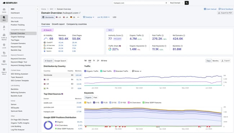Viewport: 234px width, 133px height.
Task: Open the Local sidebar icon
Action: pos(4,46)
